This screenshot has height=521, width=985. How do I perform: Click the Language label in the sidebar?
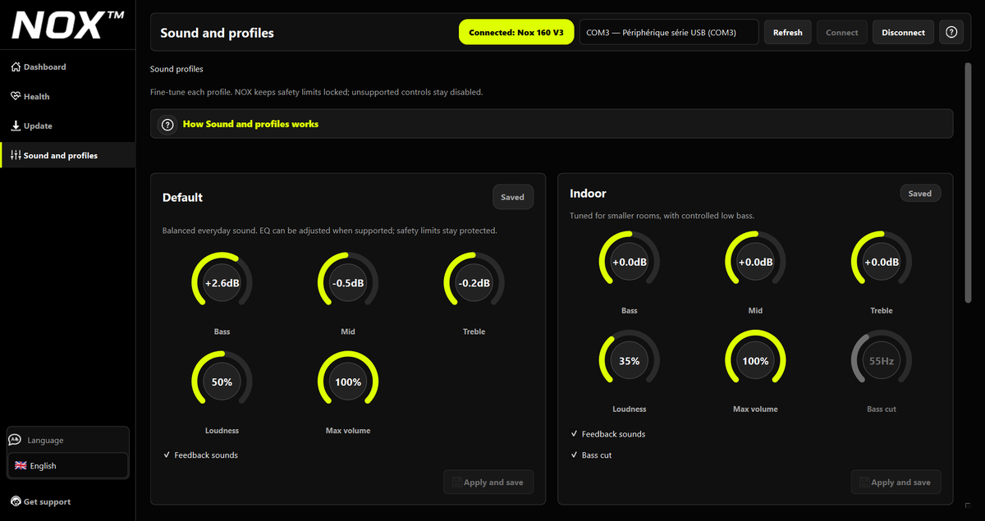[45, 441]
